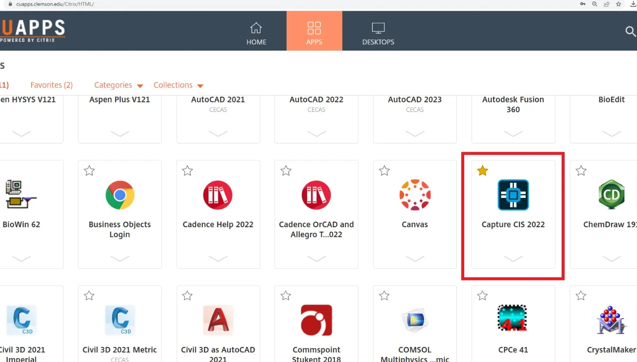This screenshot has width=637, height=362.
Task: Launch the CrystalMaker app icon
Action: (611, 320)
